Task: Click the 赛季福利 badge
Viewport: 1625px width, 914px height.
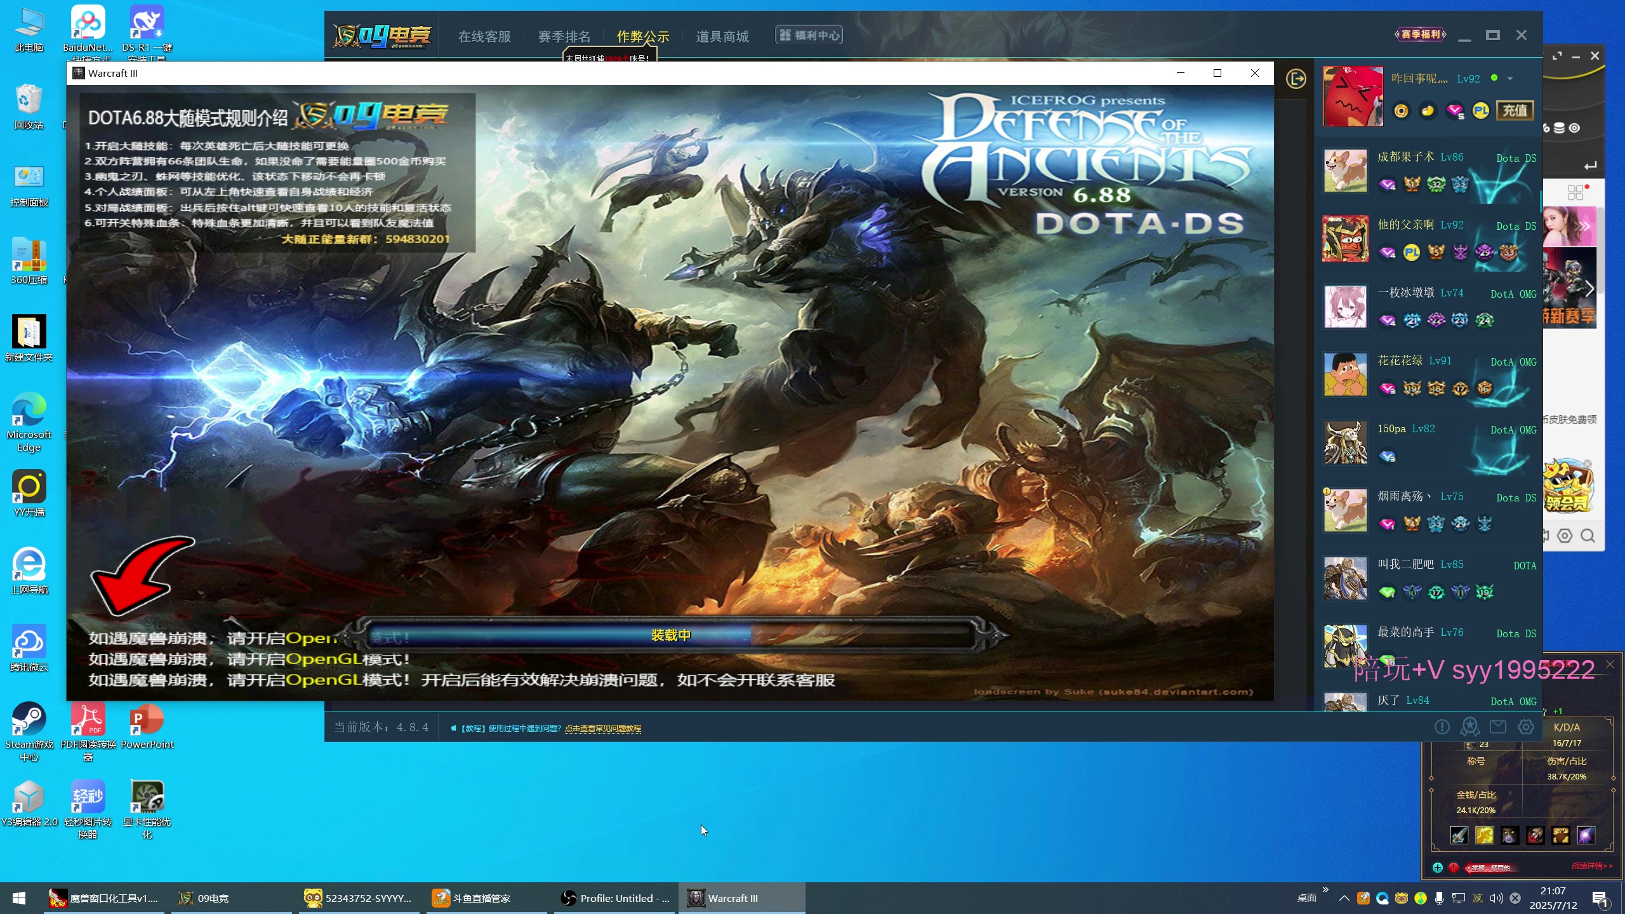Action: (x=1421, y=34)
